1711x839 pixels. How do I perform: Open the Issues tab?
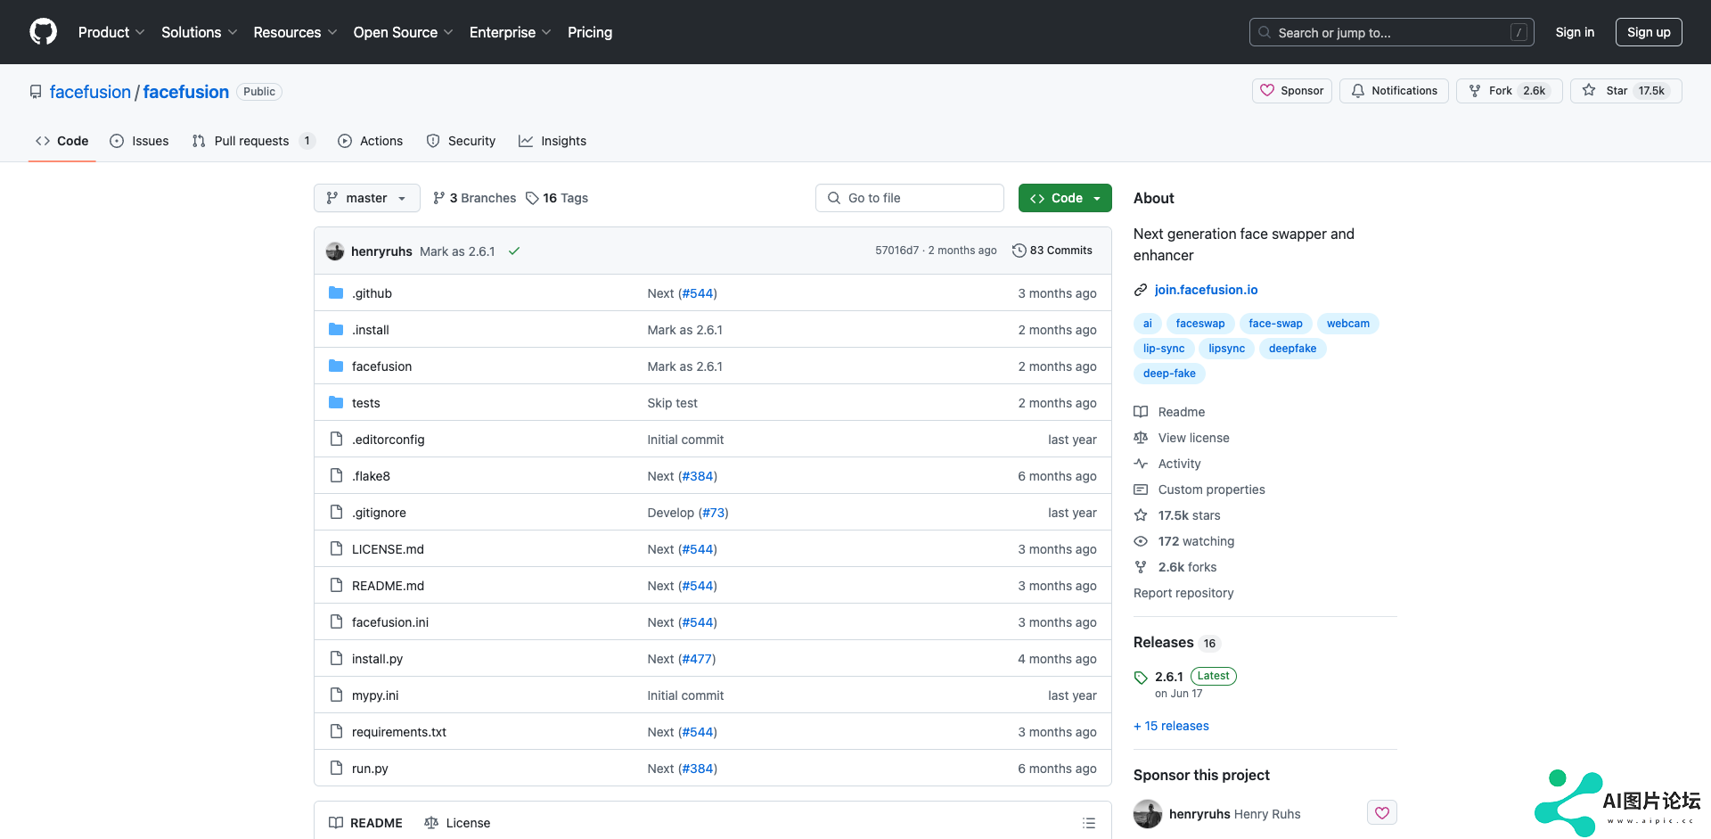(x=139, y=141)
